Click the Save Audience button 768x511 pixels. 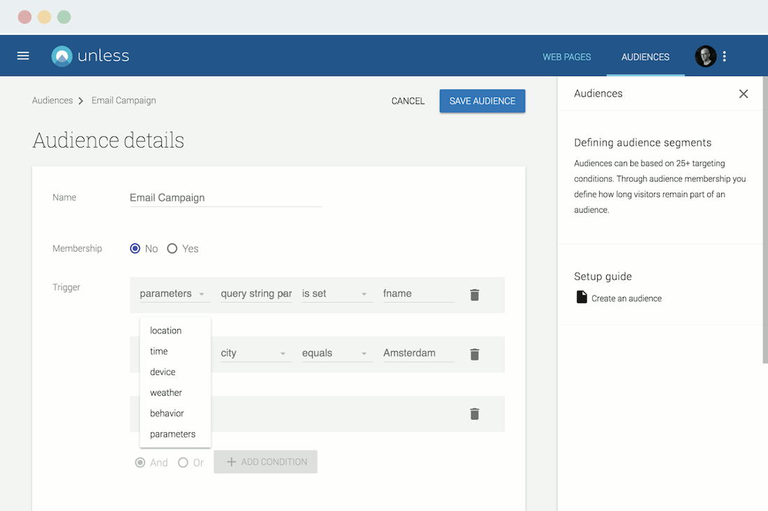tap(482, 100)
